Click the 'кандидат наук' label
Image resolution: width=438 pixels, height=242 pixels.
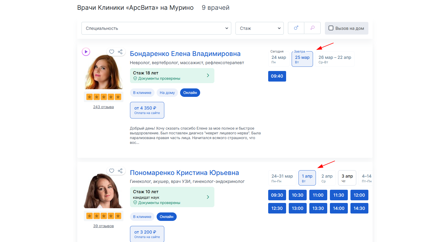coord(146,197)
